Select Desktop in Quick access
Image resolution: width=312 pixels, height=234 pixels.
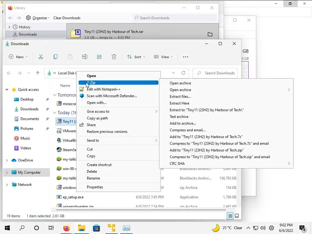27,99
